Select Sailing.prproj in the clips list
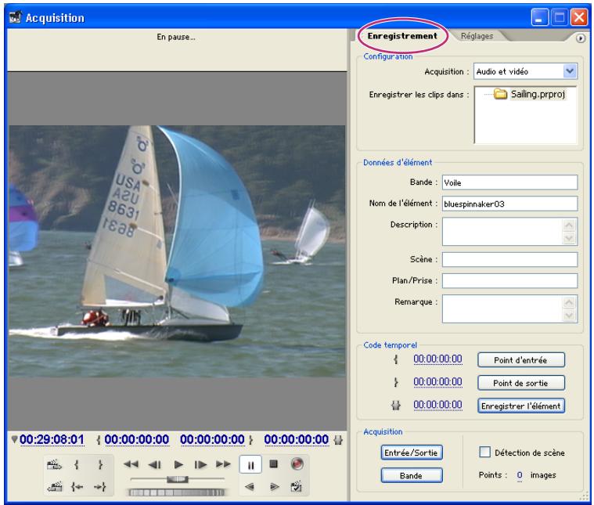This screenshot has height=505, width=594. (538, 94)
